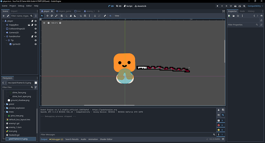Open the Compatibility renderer dropdown
This screenshot has width=265, height=143.
(x=255, y=6)
